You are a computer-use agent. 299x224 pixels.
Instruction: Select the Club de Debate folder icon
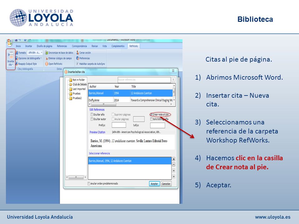71,84
